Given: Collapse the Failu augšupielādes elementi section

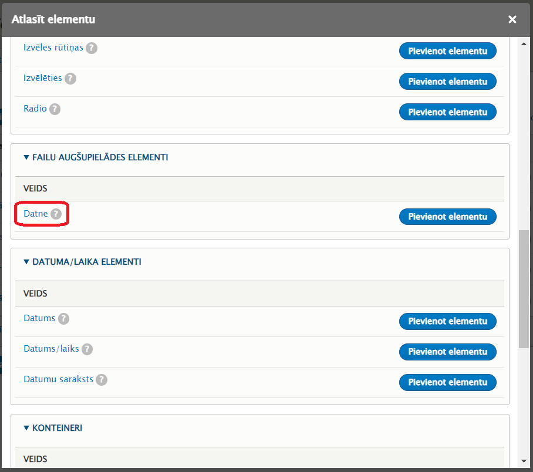Looking at the screenshot, I should coord(96,157).
